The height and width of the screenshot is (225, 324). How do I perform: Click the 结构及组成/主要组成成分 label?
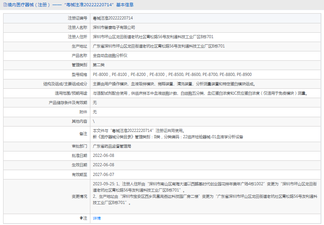[x=65, y=84]
